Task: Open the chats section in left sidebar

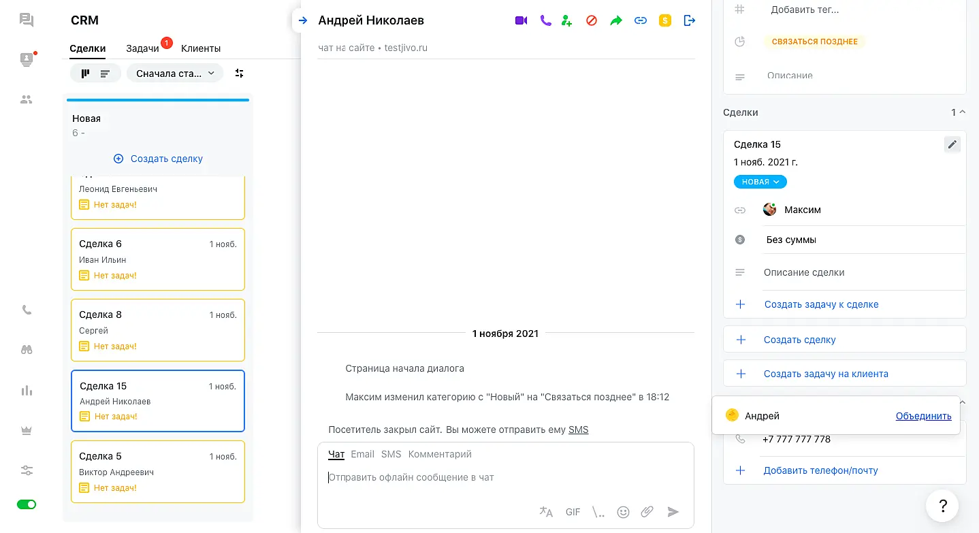Action: [x=27, y=20]
